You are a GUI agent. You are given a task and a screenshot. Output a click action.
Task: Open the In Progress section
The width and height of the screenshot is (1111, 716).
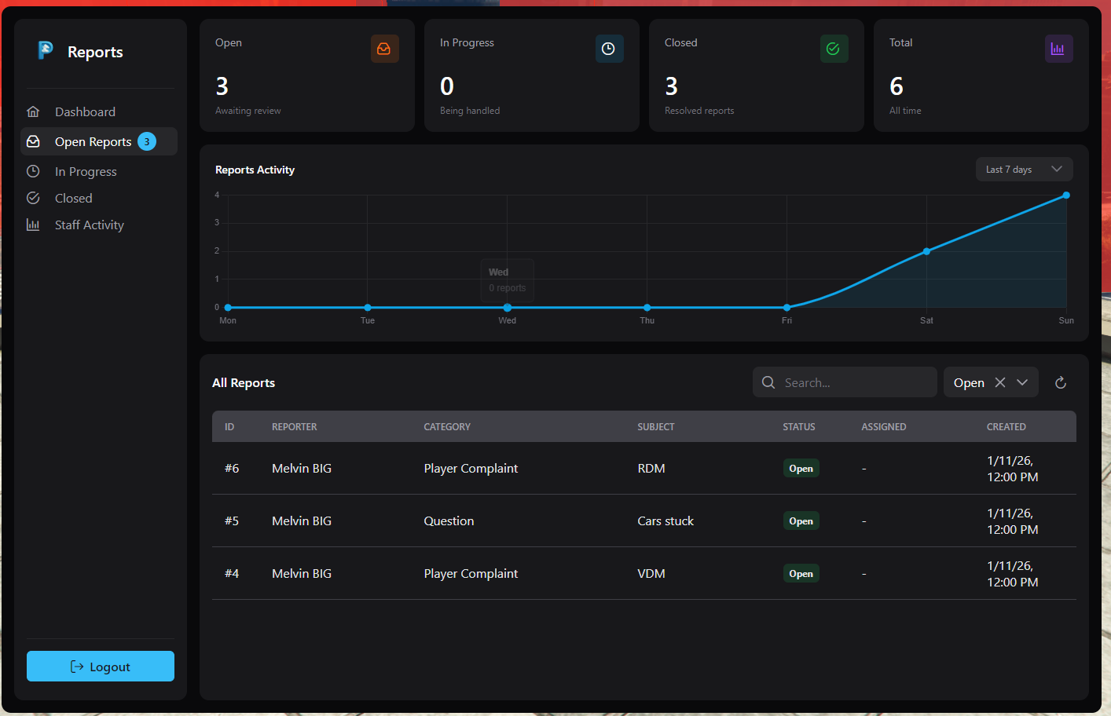(99, 171)
